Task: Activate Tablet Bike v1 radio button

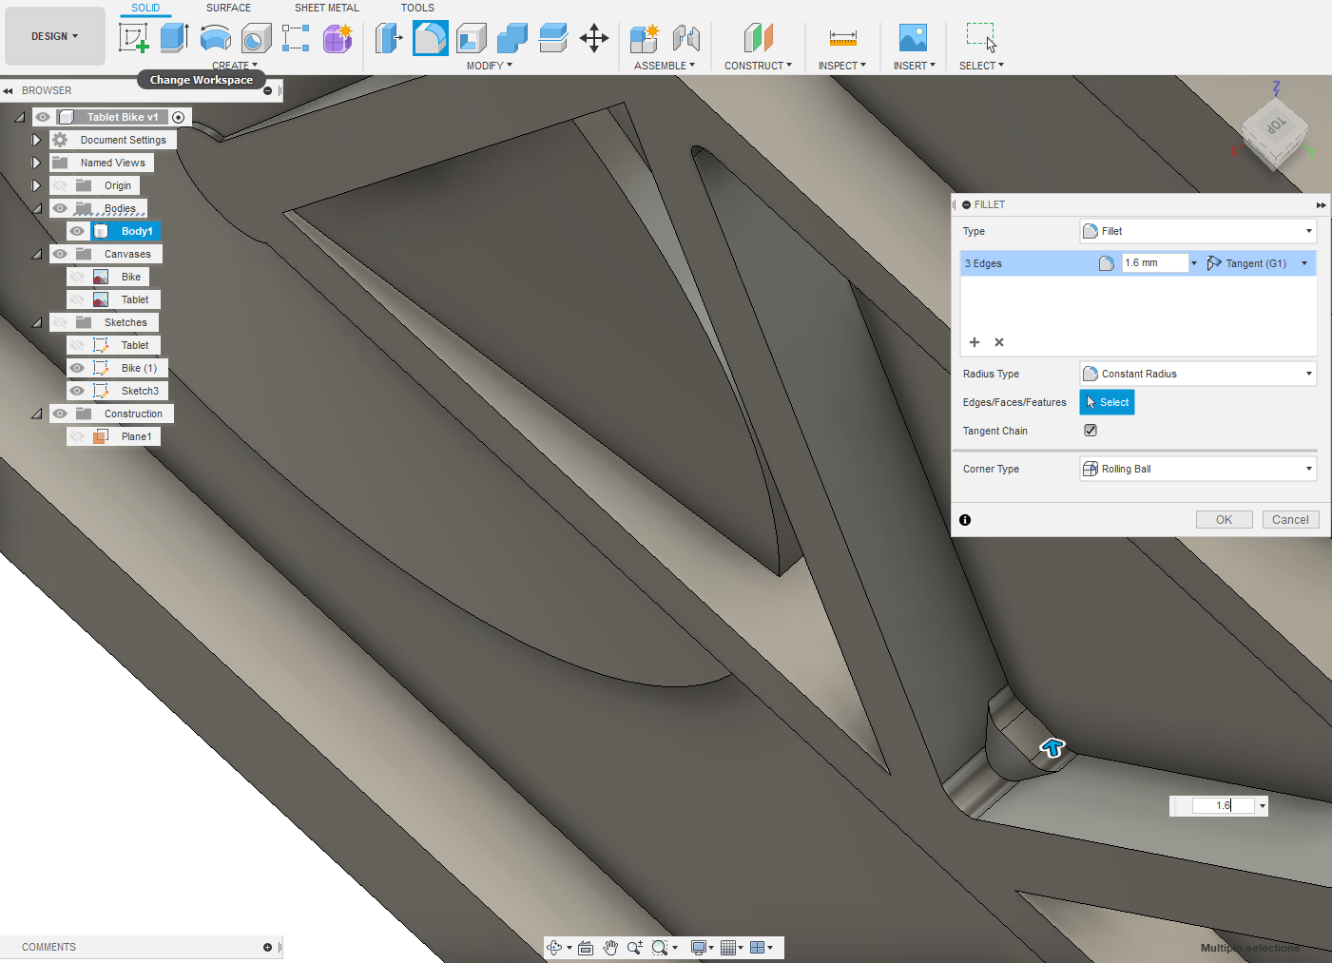Action: pos(178,117)
